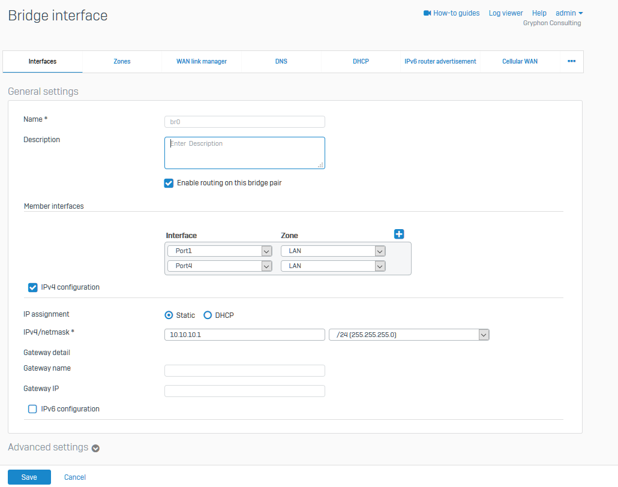The width and height of the screenshot is (618, 487).
Task: Open the admin user menu
Action: tap(569, 13)
